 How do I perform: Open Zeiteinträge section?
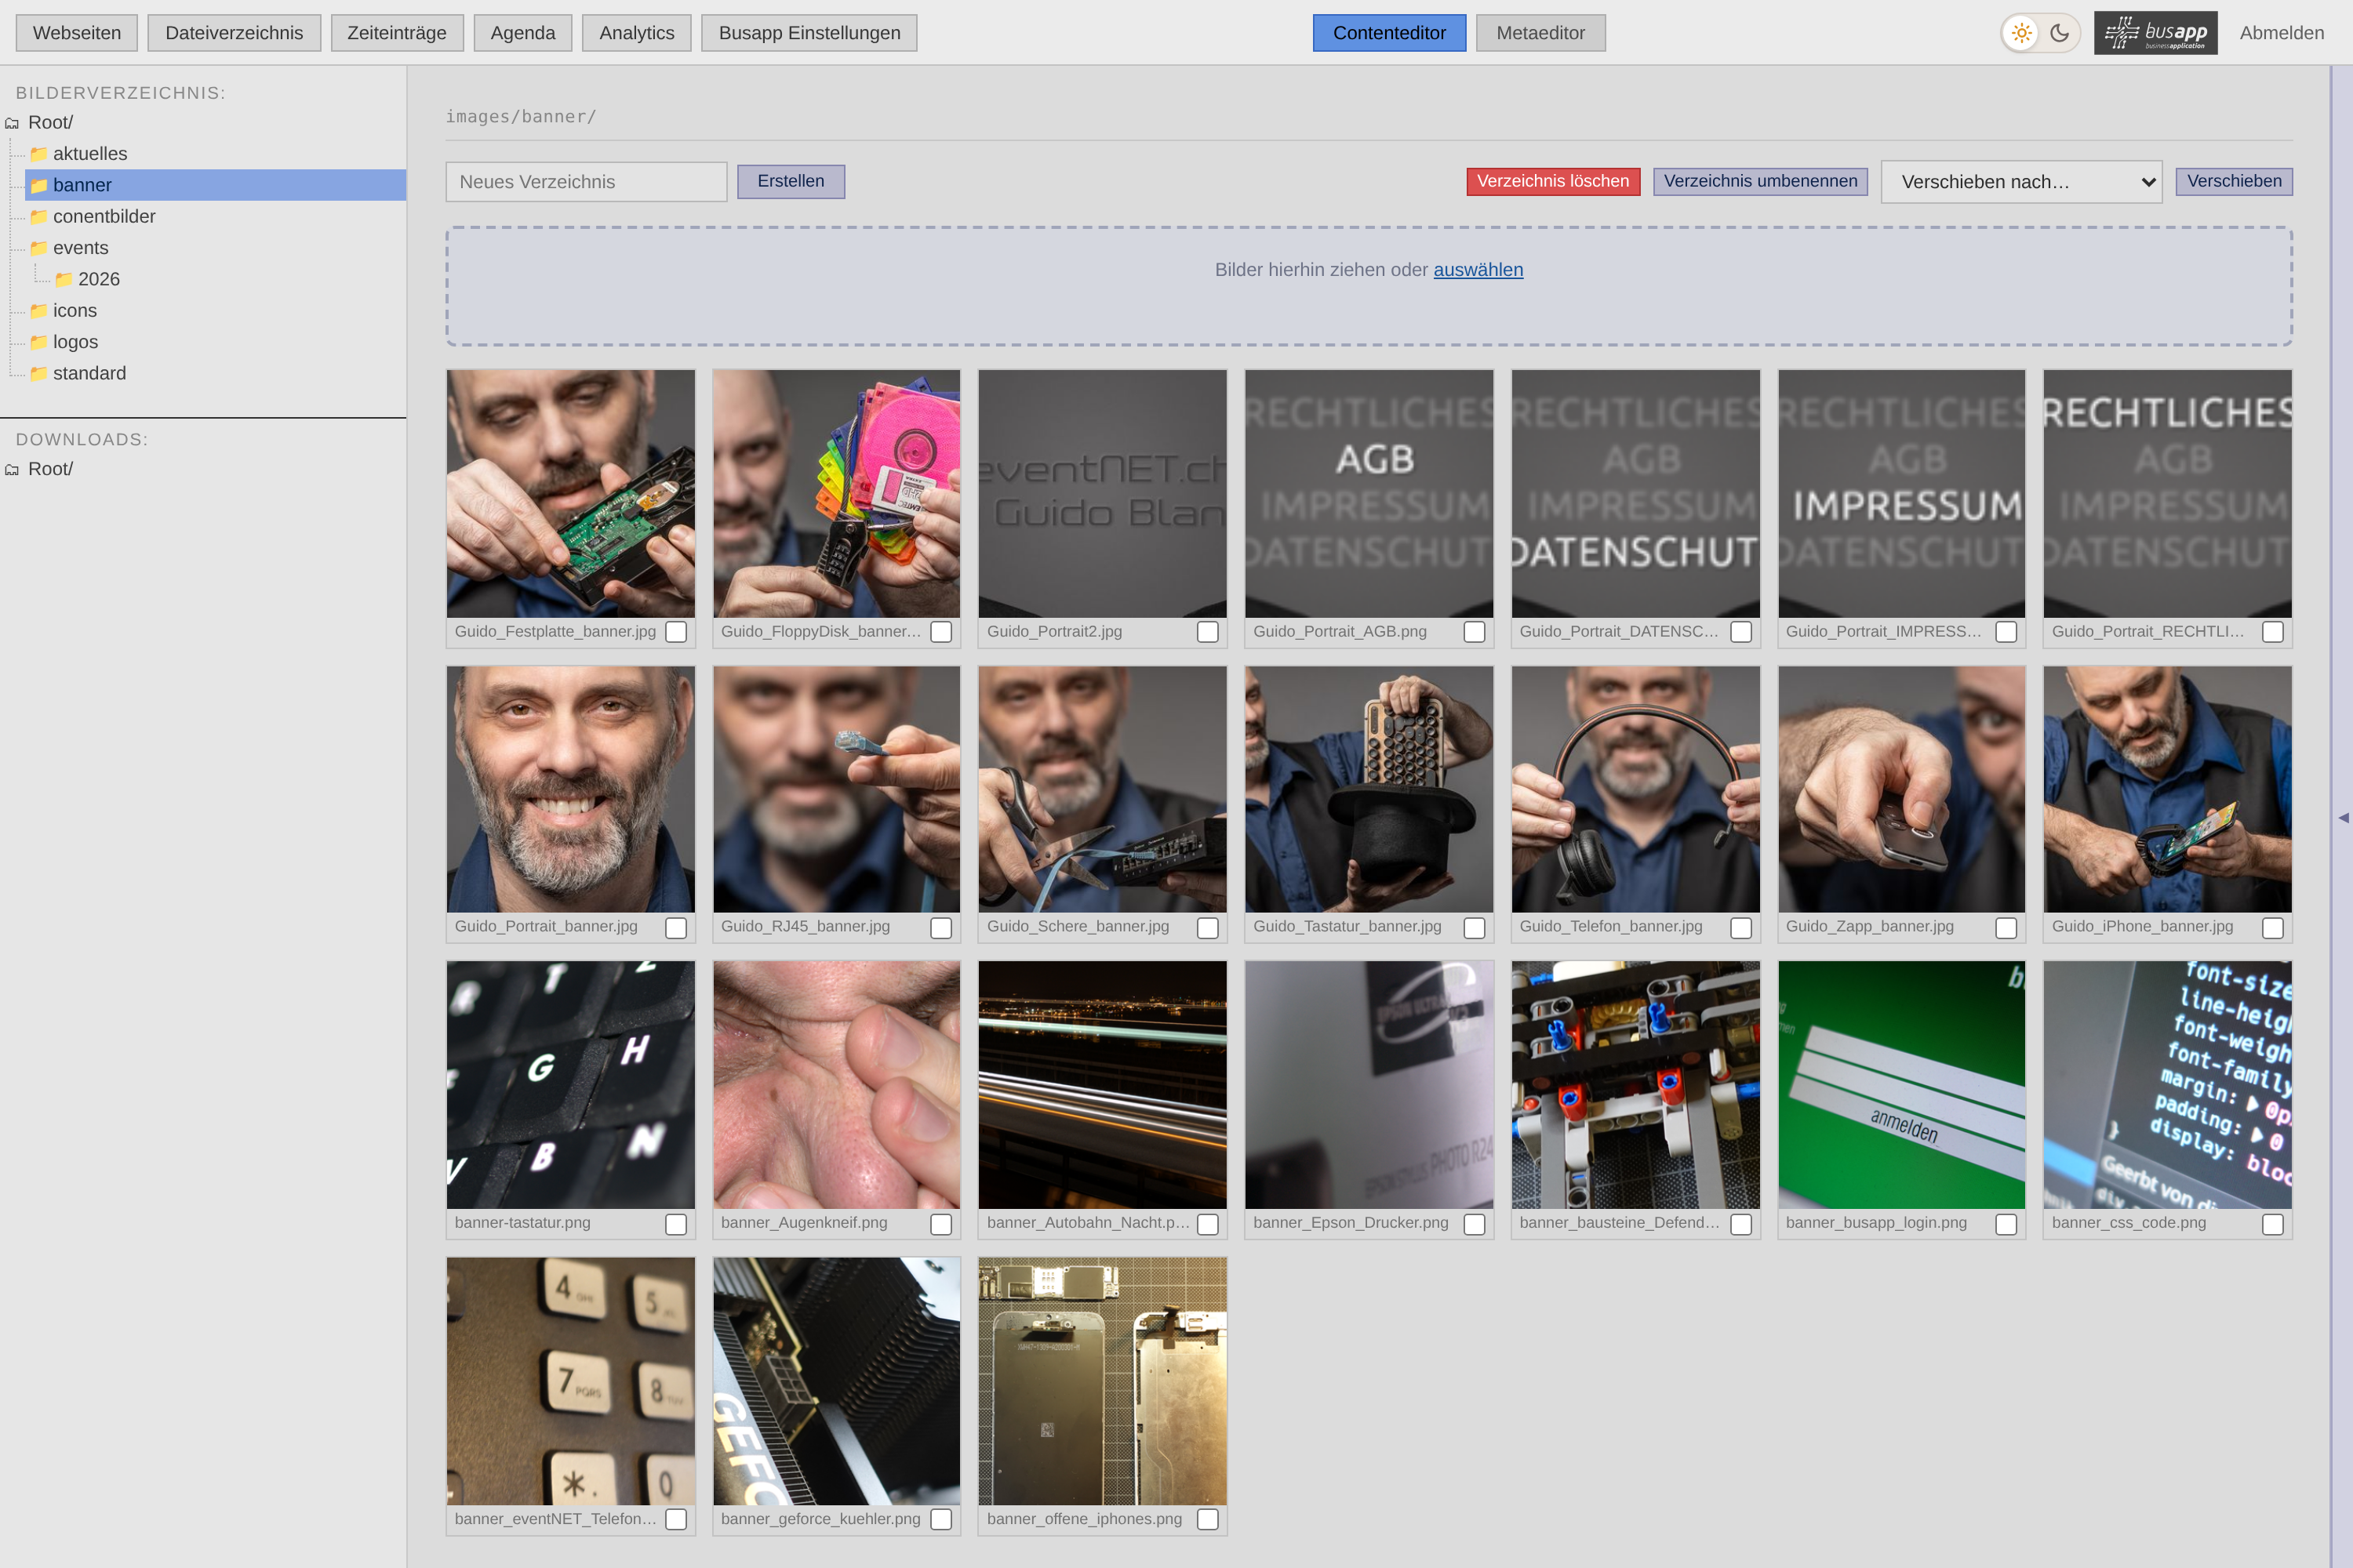click(x=397, y=33)
